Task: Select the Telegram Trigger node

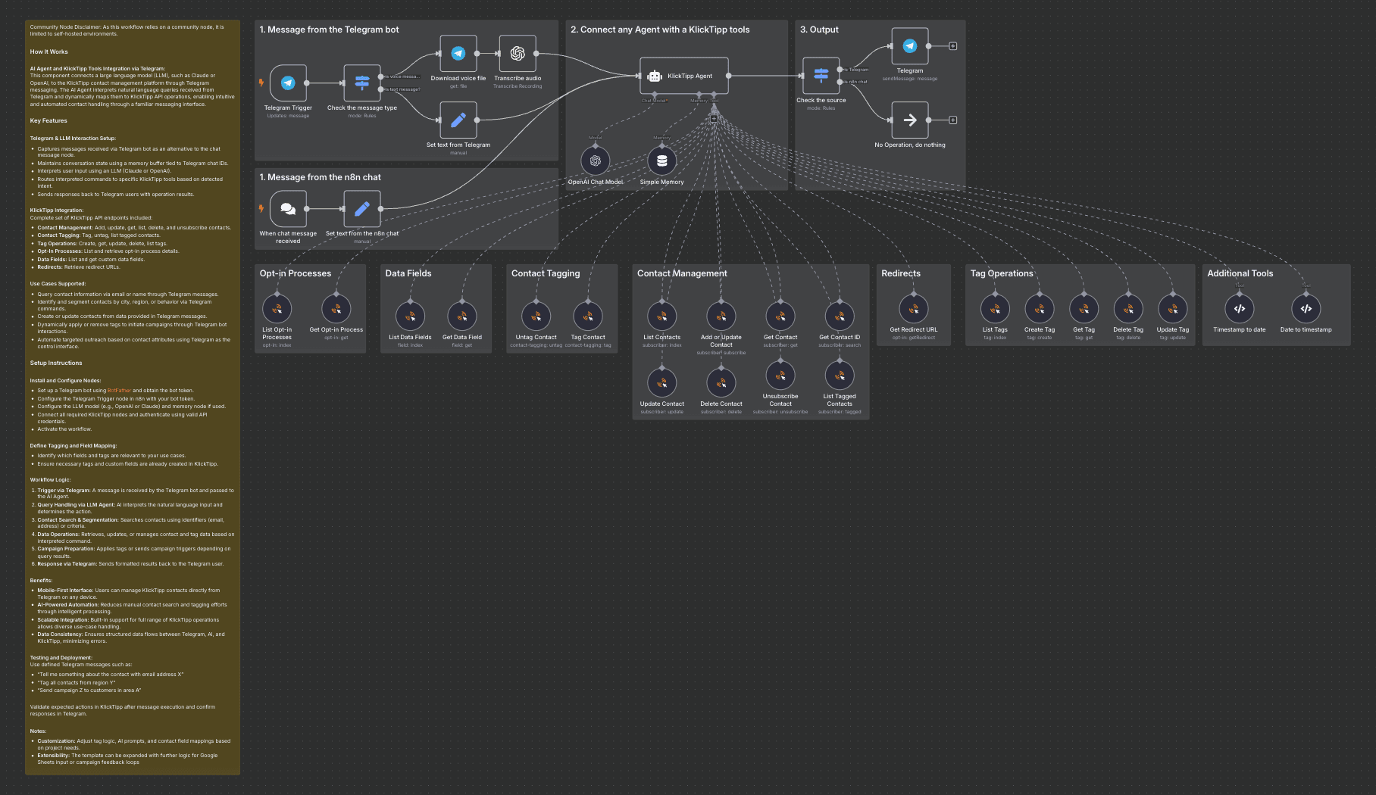Action: click(288, 83)
